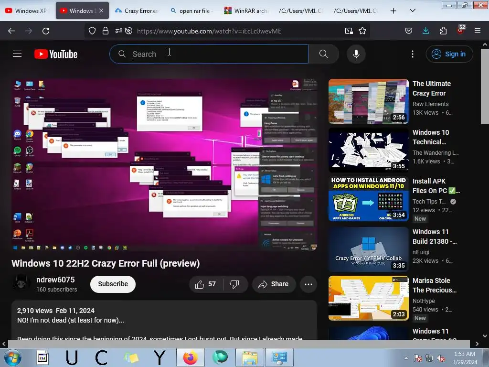
Task: Click the YouTube address bar URL
Action: click(x=209, y=31)
